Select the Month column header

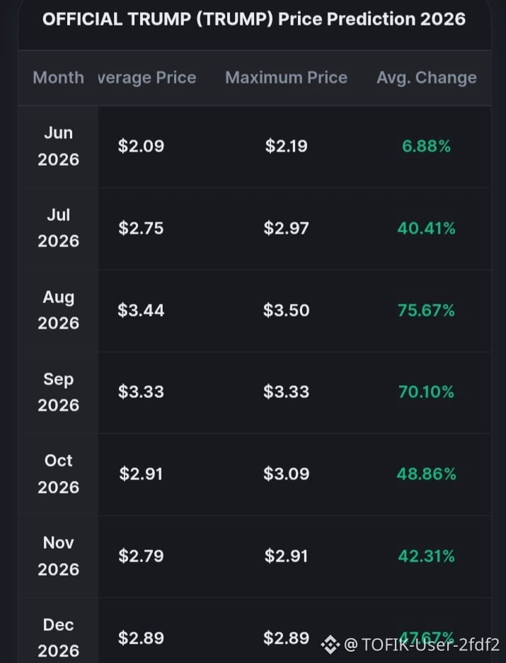pos(58,78)
